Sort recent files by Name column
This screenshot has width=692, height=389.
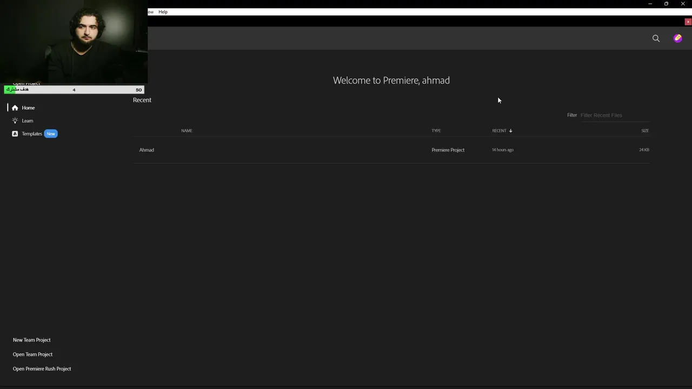(187, 130)
